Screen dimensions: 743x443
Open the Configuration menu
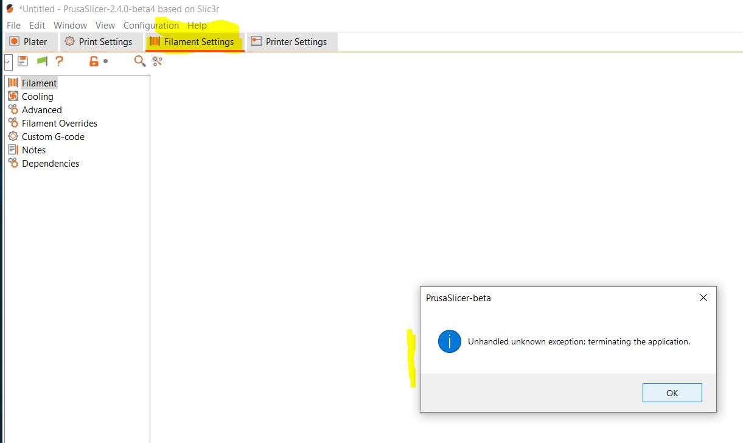(151, 26)
